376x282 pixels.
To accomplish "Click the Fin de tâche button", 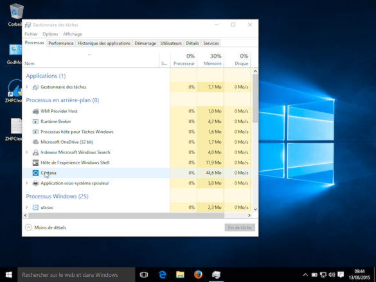I will (240, 227).
